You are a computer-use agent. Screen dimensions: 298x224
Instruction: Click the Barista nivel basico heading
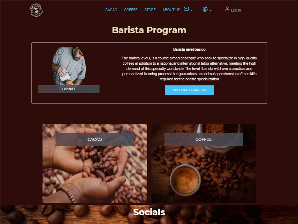tap(189, 49)
